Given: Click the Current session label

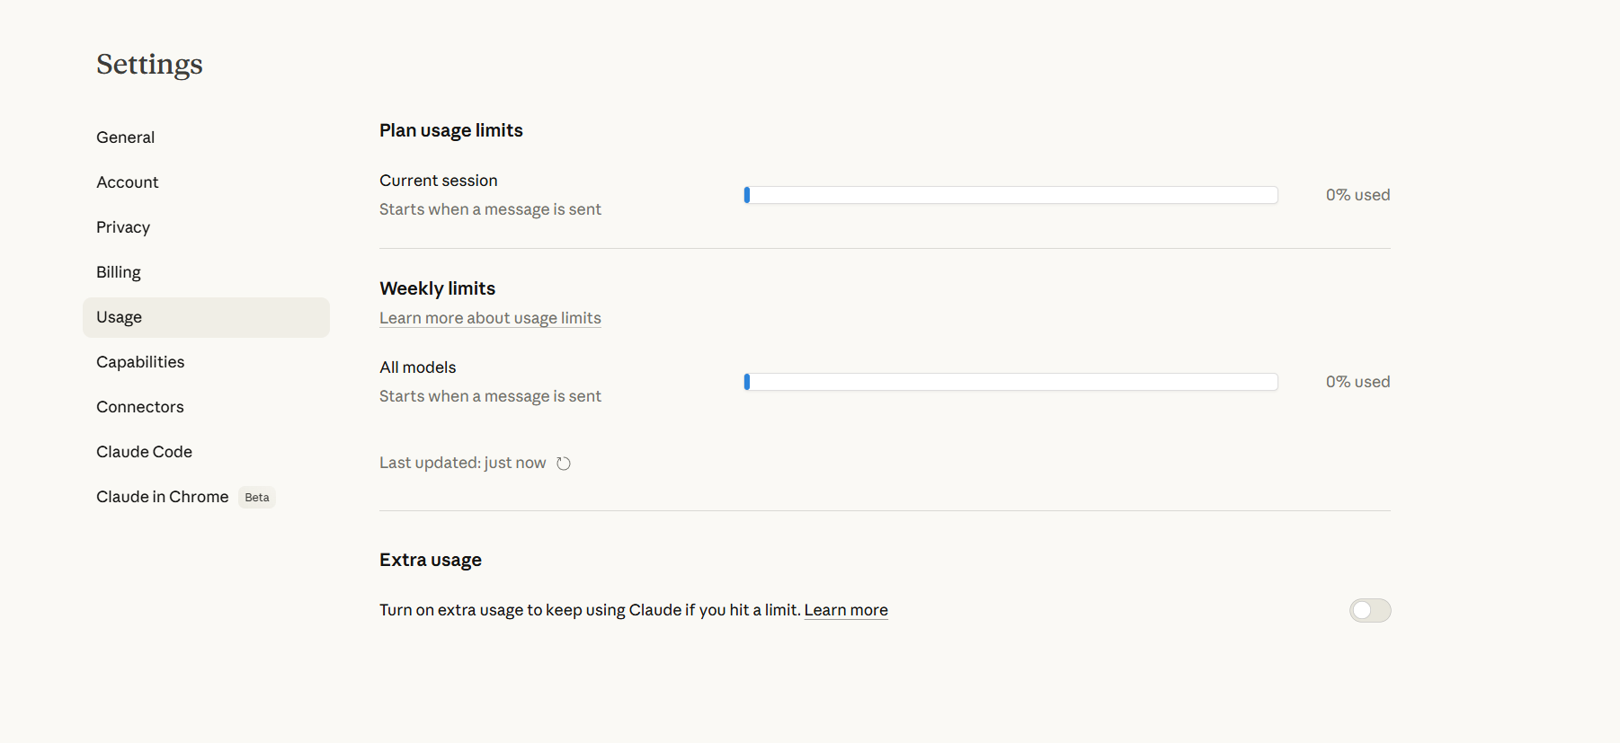Looking at the screenshot, I should pos(439,181).
